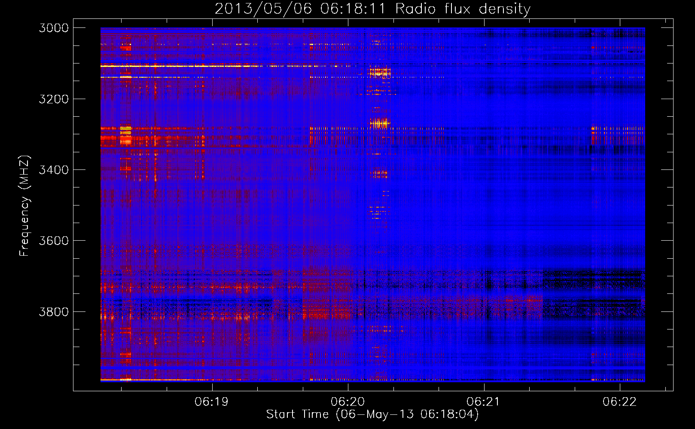Click the 3200 frequency axis label
Viewport: 695px width, 429px height.
[x=54, y=99]
